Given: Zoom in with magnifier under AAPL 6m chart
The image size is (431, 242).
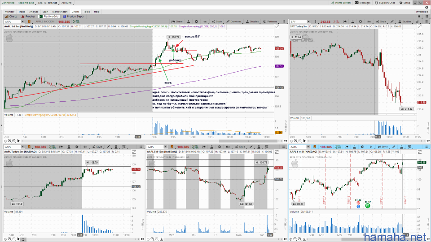Looking at the screenshot, I should (x=295, y=239).
